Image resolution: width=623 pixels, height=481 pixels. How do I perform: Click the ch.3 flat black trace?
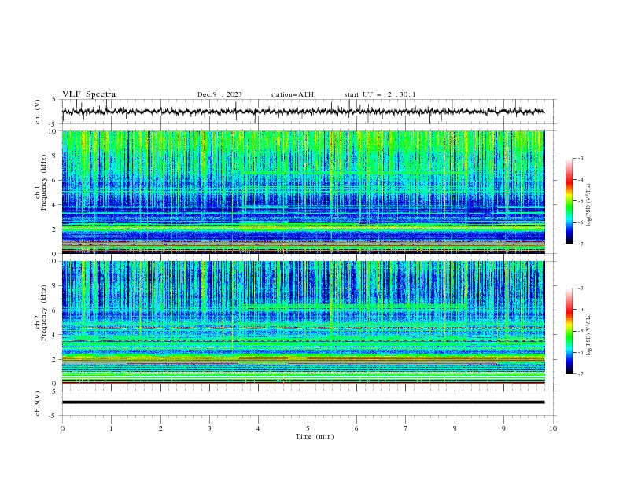click(x=303, y=402)
